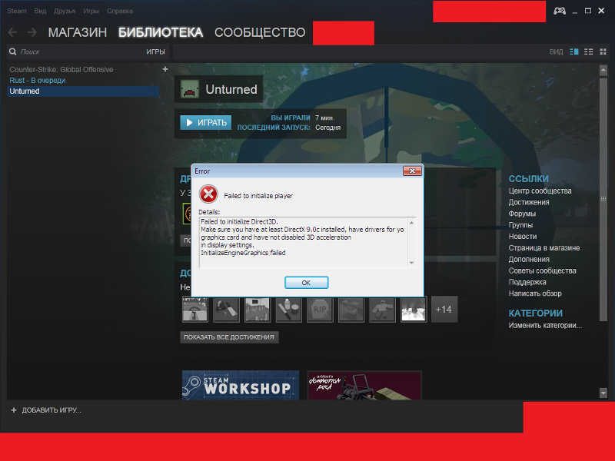Click the ИГРАТЬ play button
The width and height of the screenshot is (615, 461).
(x=206, y=123)
